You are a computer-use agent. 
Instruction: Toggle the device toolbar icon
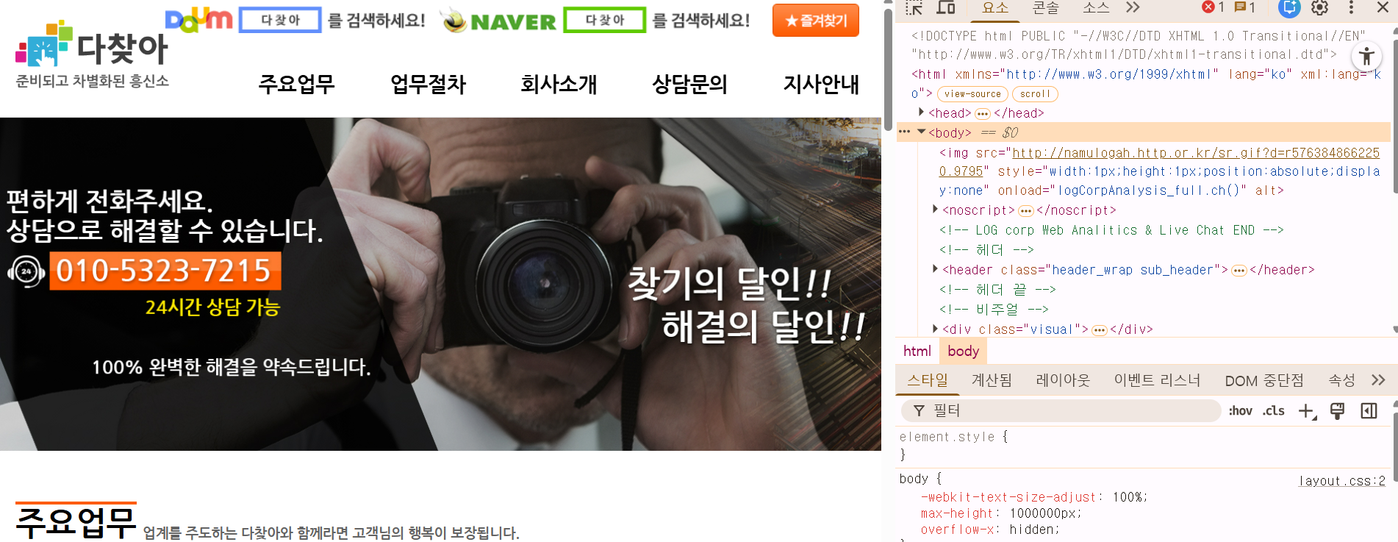[x=946, y=7]
